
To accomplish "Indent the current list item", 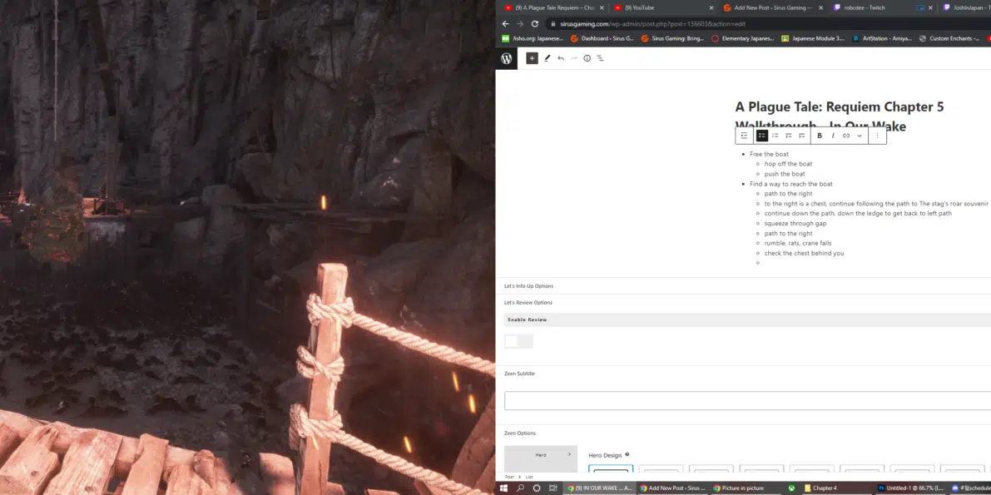I will [802, 136].
